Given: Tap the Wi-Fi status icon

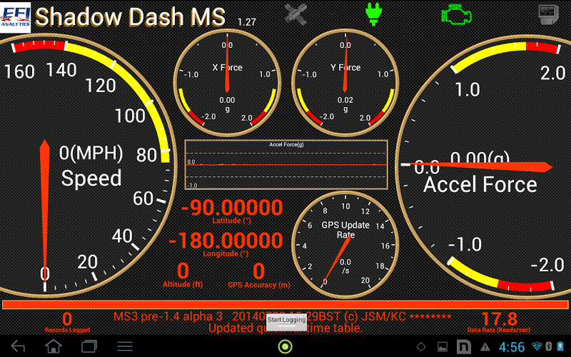Looking at the screenshot, I should pyautogui.click(x=537, y=346).
